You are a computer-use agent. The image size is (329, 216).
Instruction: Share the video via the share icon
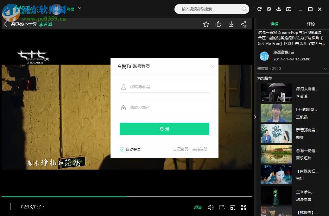243,24
